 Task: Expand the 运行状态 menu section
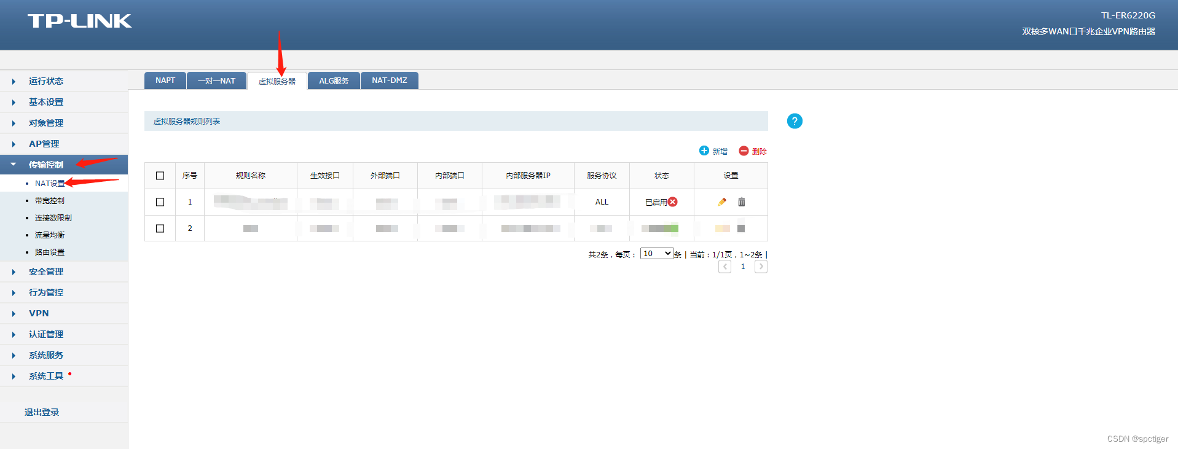click(x=64, y=81)
